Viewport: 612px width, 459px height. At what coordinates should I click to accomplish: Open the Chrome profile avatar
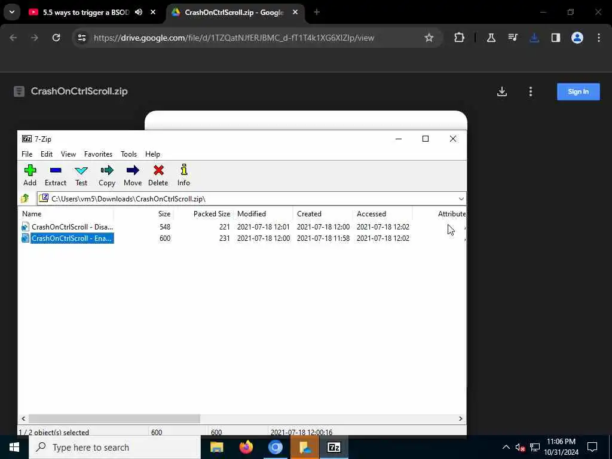[577, 38]
